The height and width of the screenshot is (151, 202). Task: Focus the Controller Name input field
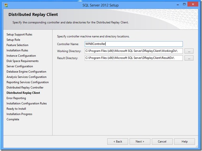(134, 44)
